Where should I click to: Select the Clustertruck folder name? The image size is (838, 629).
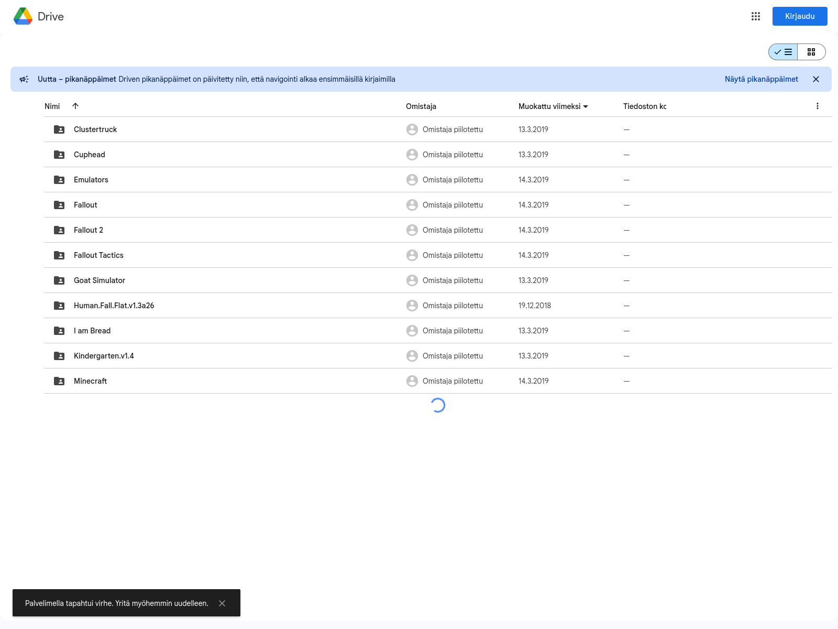click(x=95, y=129)
